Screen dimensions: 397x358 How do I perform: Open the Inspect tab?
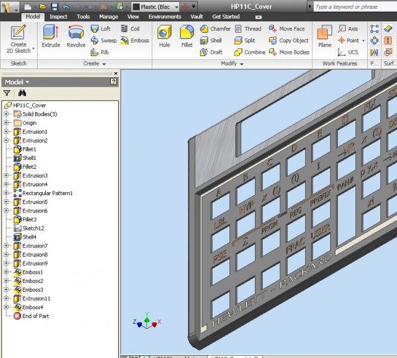[59, 17]
